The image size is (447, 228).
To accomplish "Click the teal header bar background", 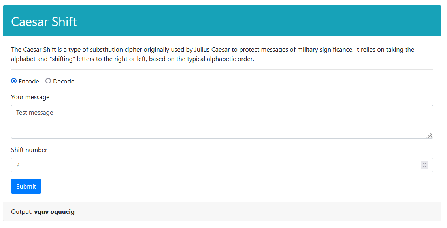I will [x=257, y=21].
